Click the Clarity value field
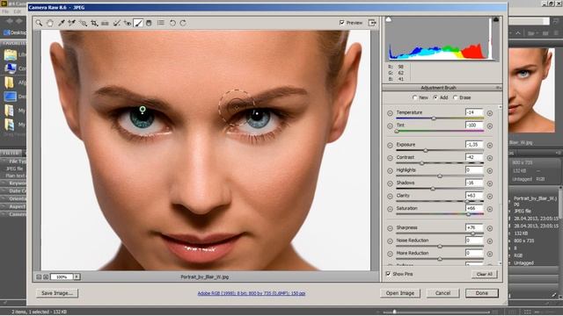The image size is (563, 316). click(x=474, y=196)
